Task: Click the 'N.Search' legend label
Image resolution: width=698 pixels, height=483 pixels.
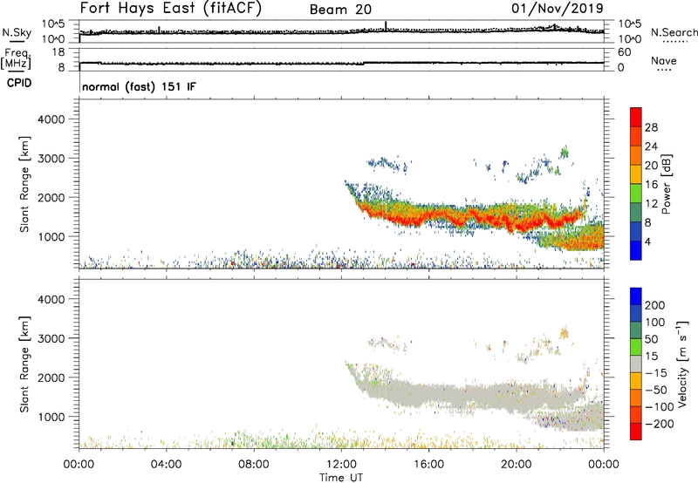Action: tap(674, 32)
